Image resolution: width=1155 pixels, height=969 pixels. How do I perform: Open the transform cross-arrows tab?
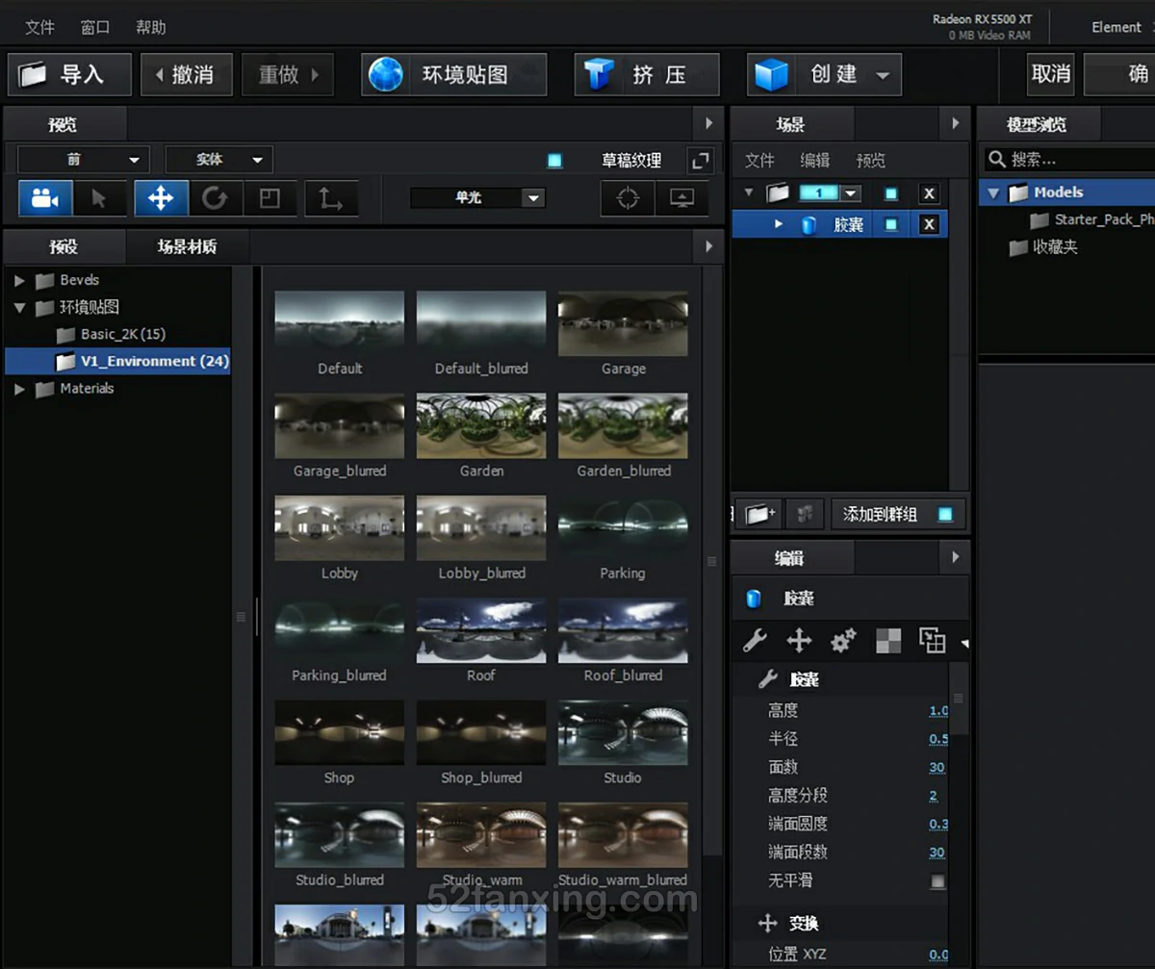point(799,640)
